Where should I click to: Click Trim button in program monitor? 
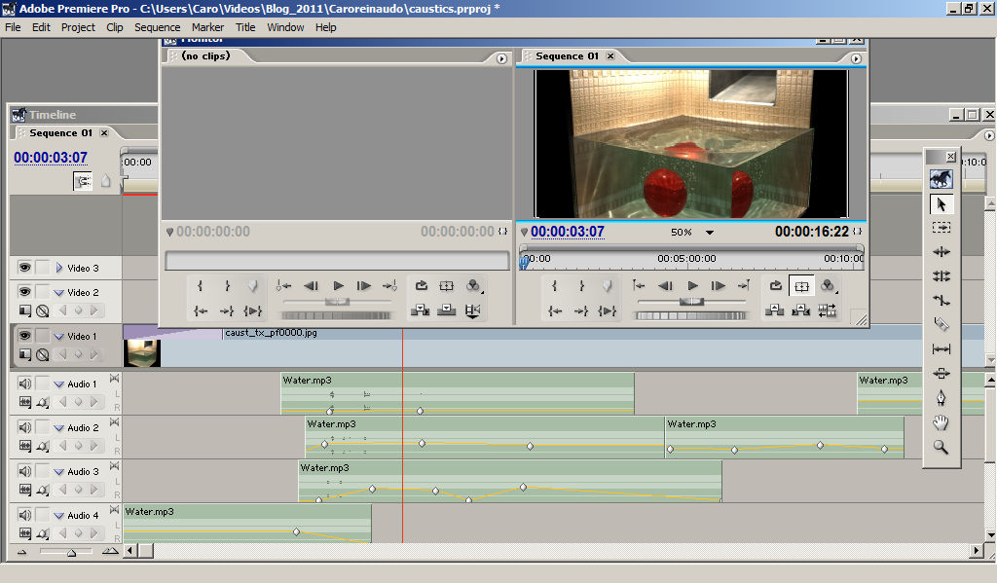click(828, 310)
